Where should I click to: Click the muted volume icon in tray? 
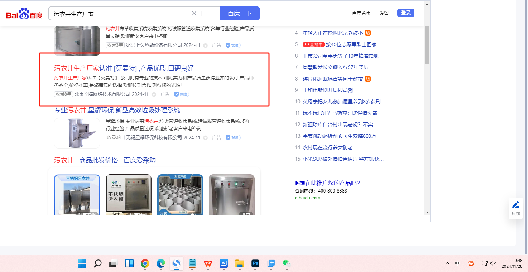(x=493, y=264)
